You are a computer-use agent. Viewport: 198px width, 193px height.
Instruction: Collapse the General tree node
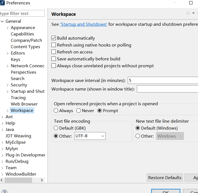coord(2,21)
